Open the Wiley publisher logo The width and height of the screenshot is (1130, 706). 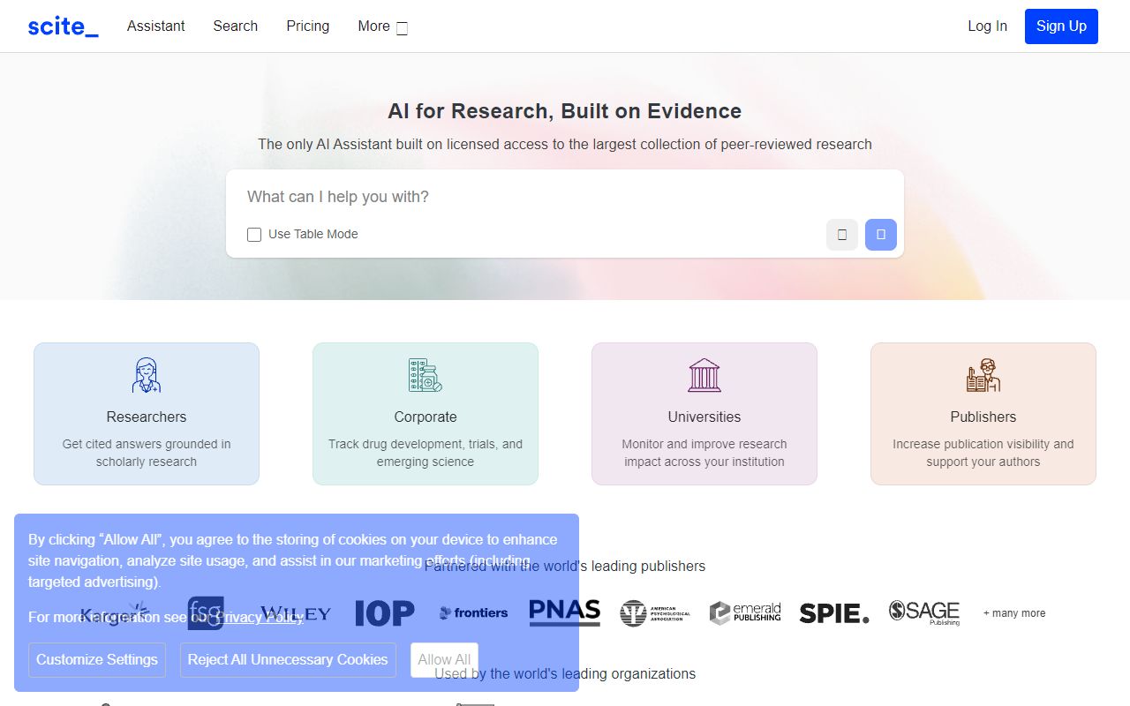click(298, 612)
